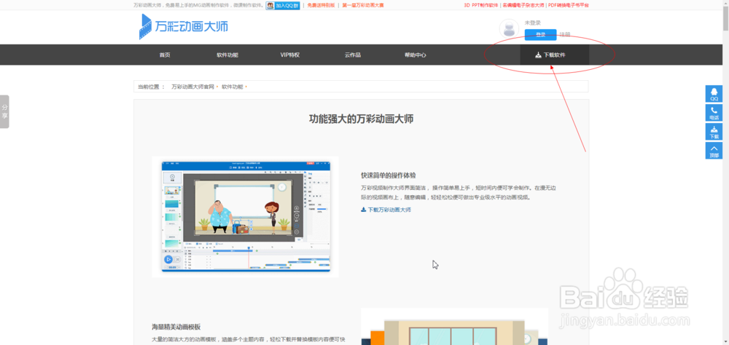The height and width of the screenshot is (345, 729).
Task: Click the building illustration thumbnail
Action: [455, 326]
